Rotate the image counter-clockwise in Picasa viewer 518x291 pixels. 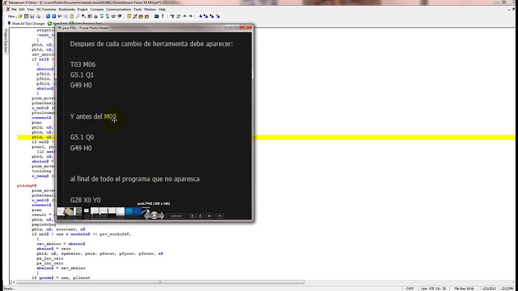(192, 216)
